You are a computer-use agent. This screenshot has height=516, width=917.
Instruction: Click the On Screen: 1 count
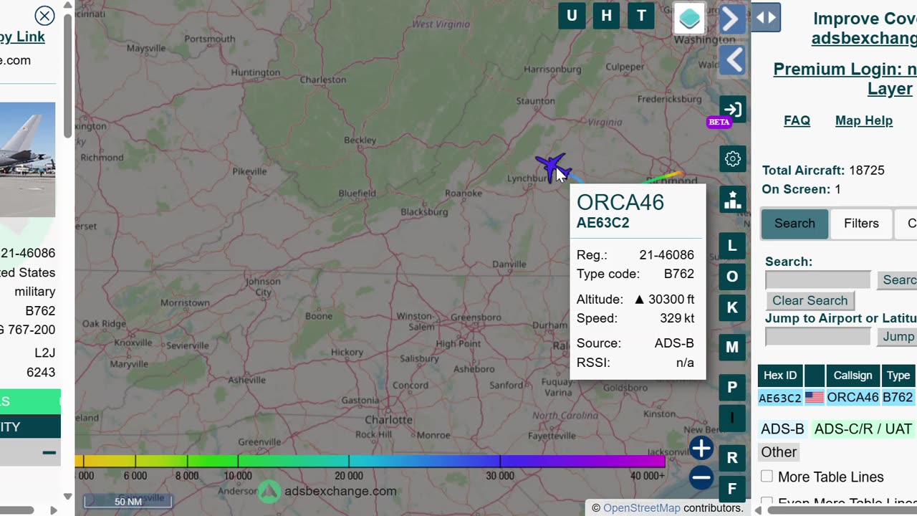[x=801, y=189]
